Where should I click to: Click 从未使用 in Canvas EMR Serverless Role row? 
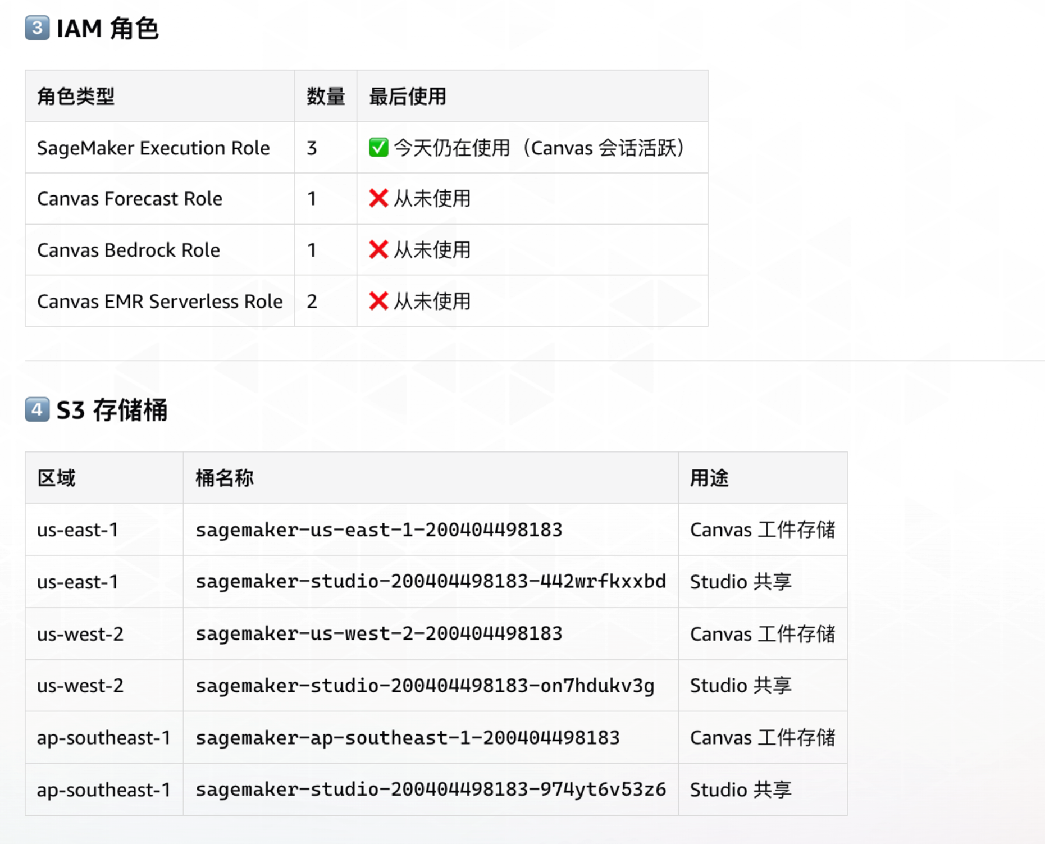coord(432,301)
